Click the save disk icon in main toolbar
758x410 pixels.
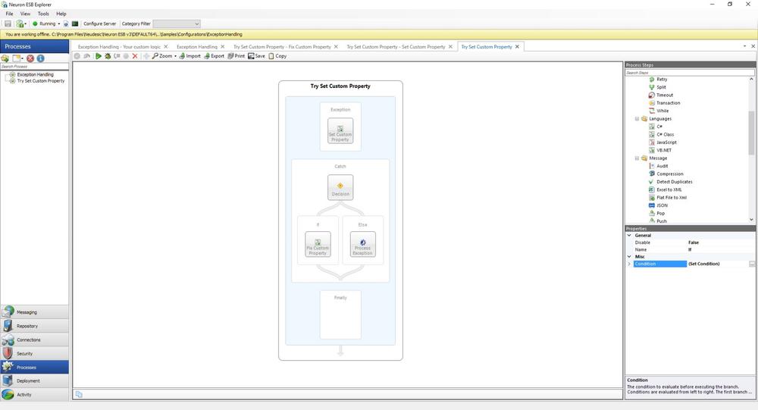tap(8, 23)
